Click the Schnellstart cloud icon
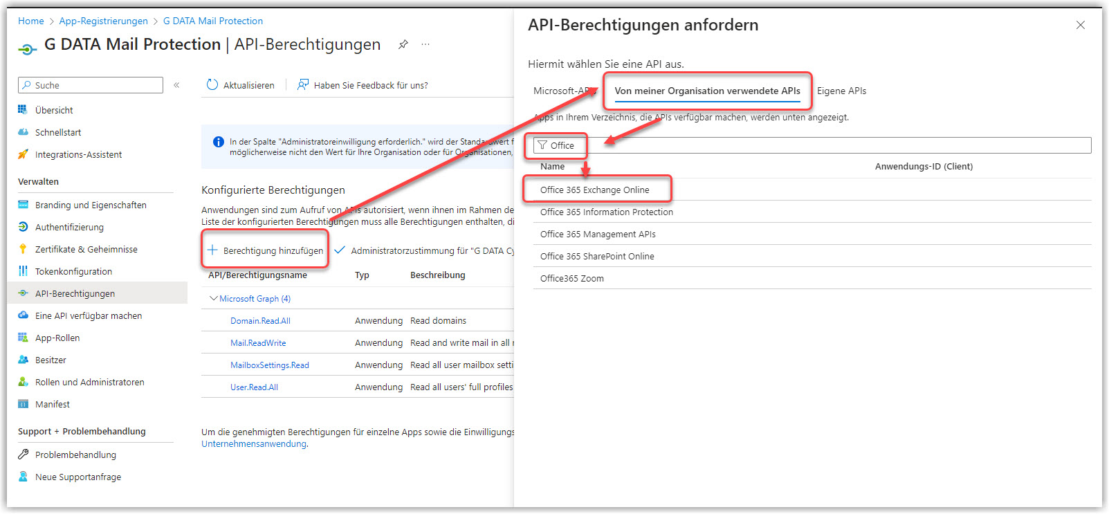The width and height of the screenshot is (1109, 514). (x=23, y=132)
